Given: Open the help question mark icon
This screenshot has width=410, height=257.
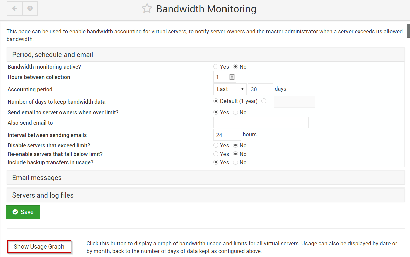Looking at the screenshot, I should coord(30,9).
